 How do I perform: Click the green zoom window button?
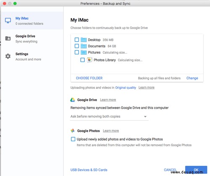(15, 3)
